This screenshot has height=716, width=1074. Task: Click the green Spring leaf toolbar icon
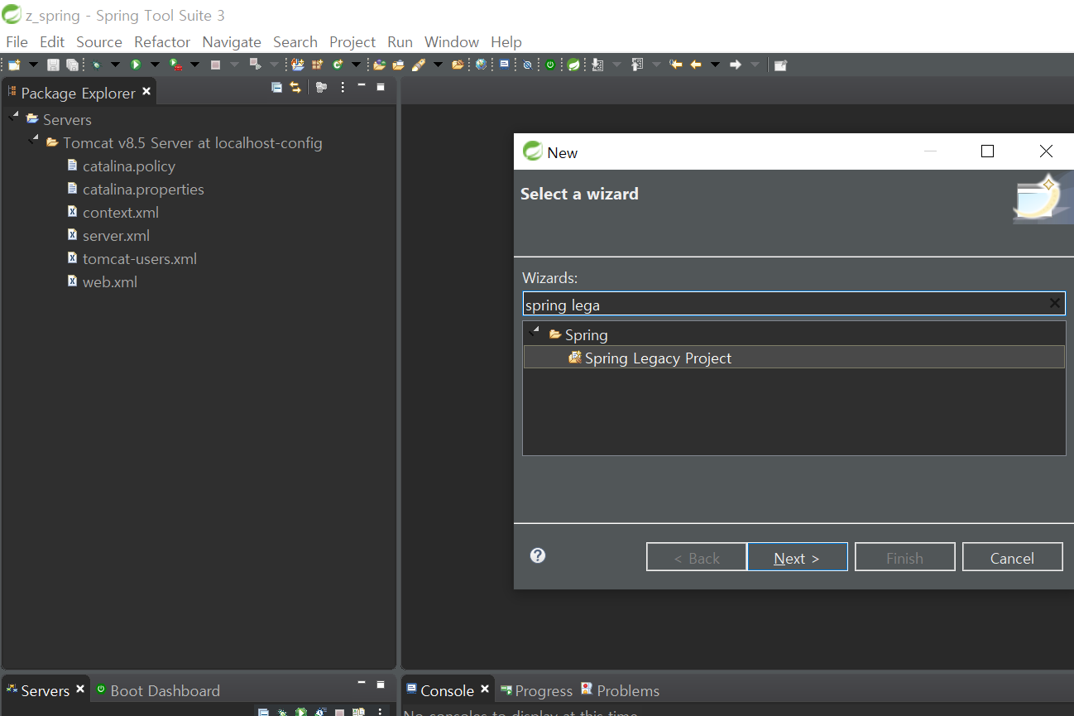573,65
